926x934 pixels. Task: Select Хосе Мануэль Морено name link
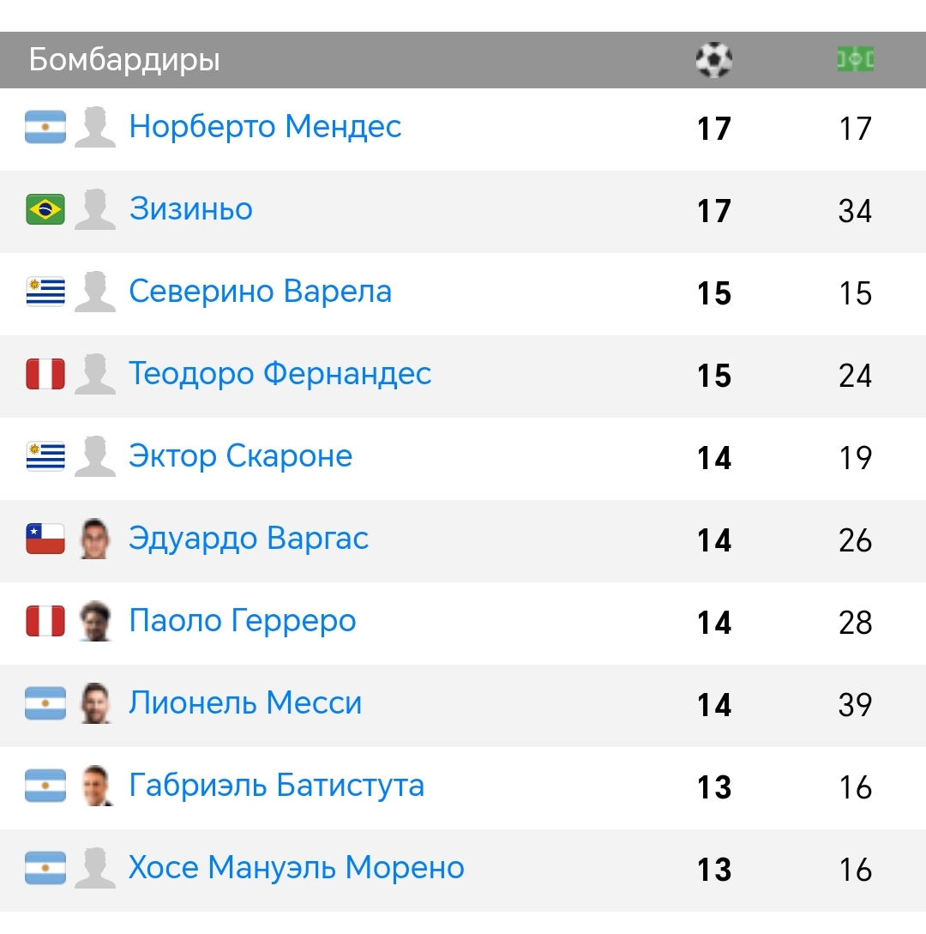coord(296,868)
